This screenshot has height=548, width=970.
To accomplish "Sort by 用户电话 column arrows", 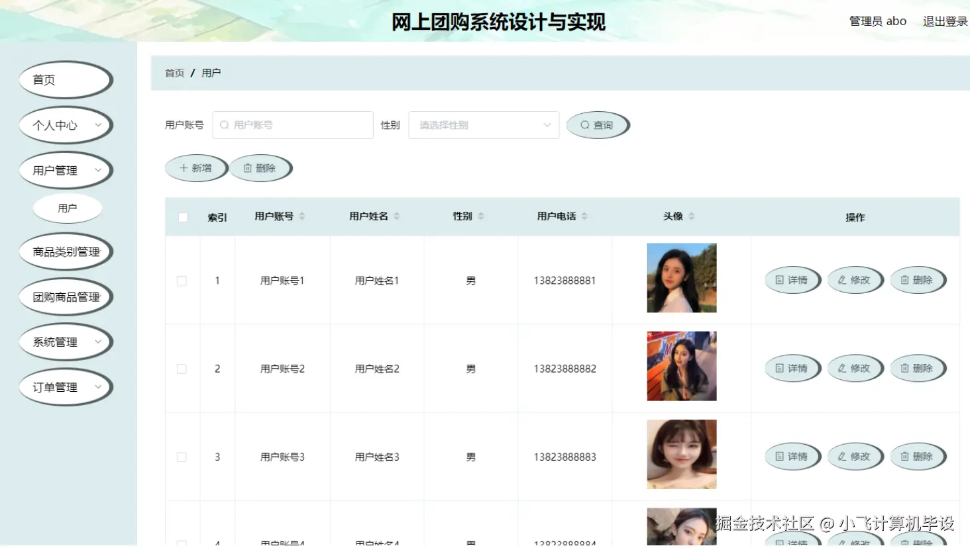I will pyautogui.click(x=584, y=216).
